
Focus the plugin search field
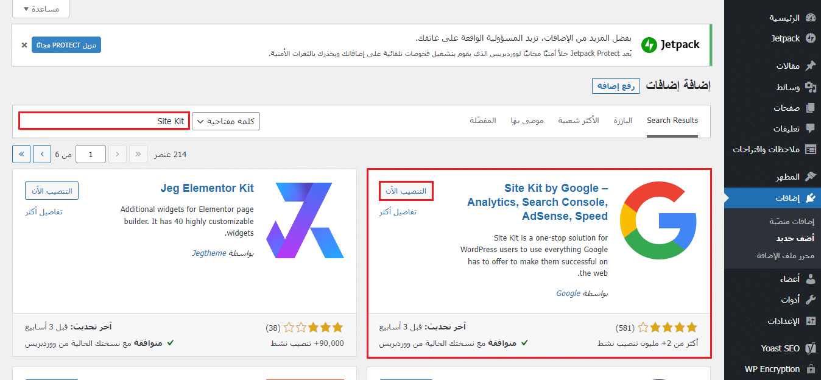104,121
